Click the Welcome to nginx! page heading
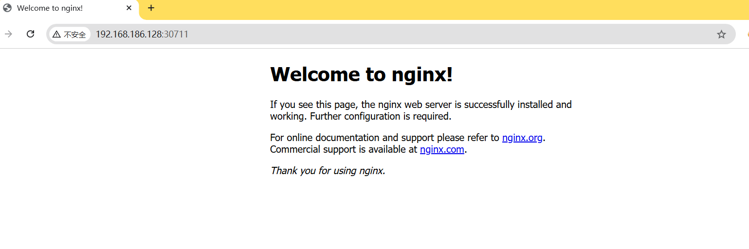The image size is (749, 249). (x=362, y=74)
